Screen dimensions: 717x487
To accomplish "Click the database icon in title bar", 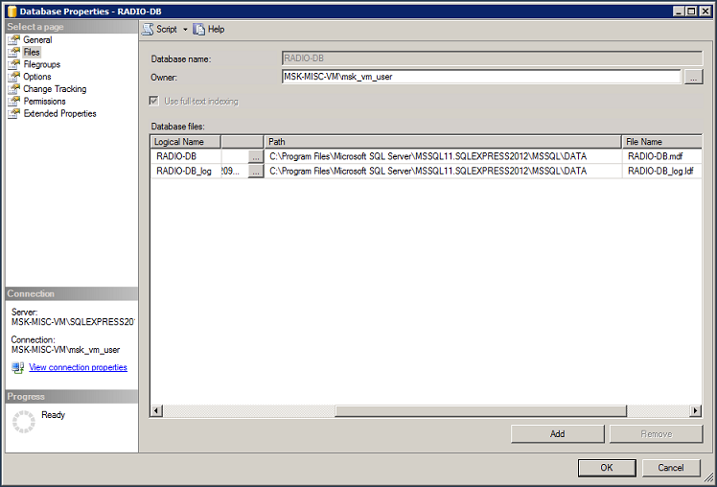I will point(12,12).
